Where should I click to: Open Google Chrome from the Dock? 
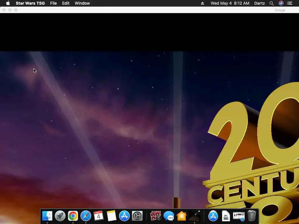pos(73,216)
